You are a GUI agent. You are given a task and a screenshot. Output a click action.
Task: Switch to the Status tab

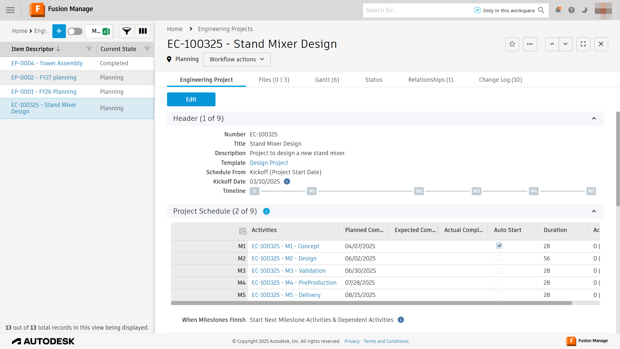coord(373,80)
